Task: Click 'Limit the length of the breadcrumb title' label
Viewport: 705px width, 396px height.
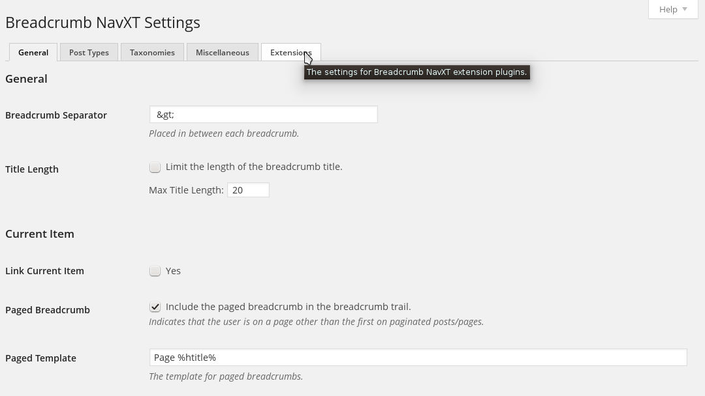Action: click(254, 167)
